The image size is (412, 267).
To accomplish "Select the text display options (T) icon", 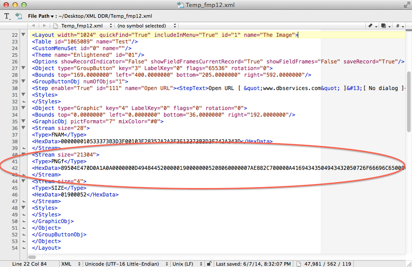I will click(x=7, y=16).
